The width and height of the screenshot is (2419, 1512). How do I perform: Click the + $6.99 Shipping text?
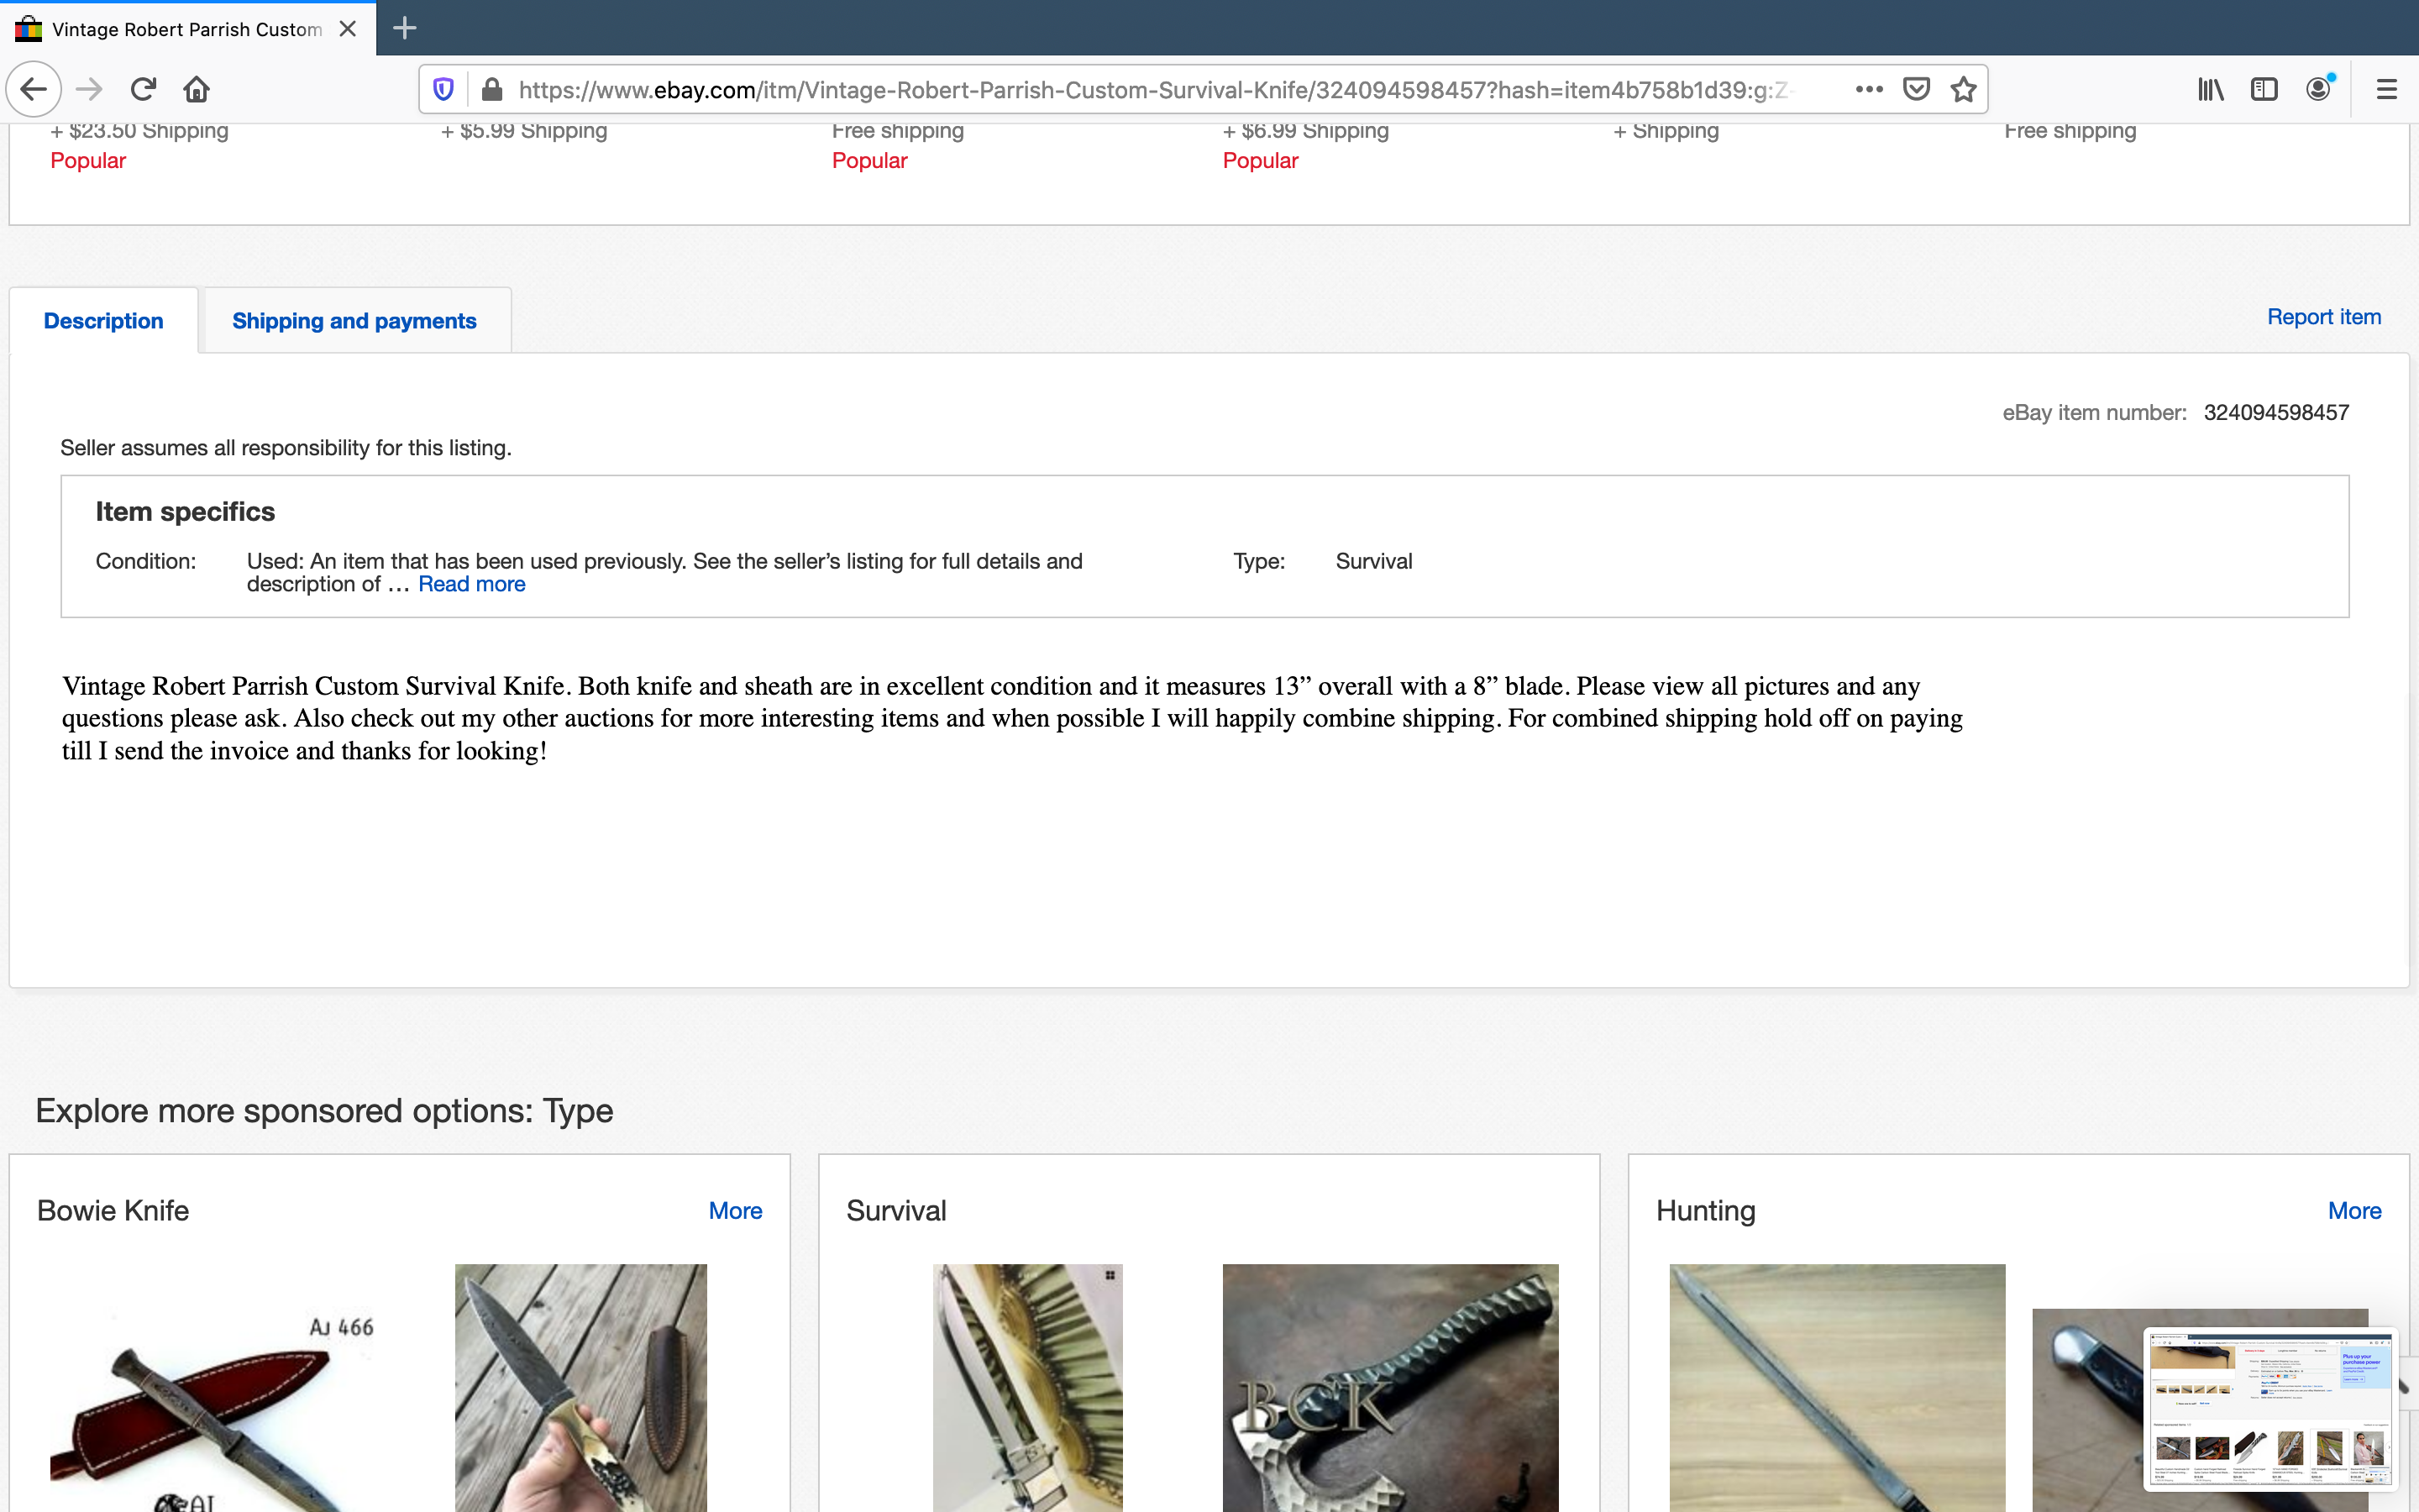(x=1305, y=131)
